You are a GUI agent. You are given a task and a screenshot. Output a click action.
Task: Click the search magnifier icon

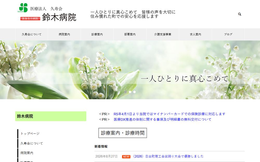240,14
